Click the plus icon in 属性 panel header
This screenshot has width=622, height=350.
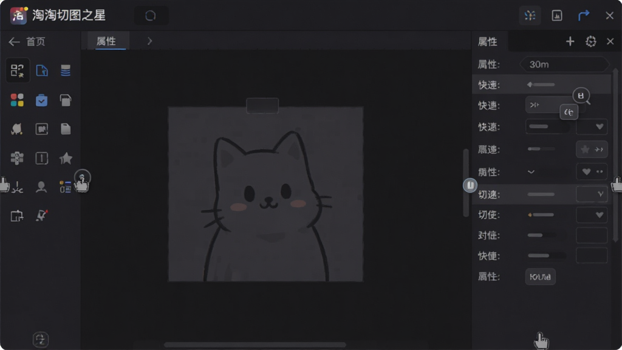pyautogui.click(x=570, y=41)
